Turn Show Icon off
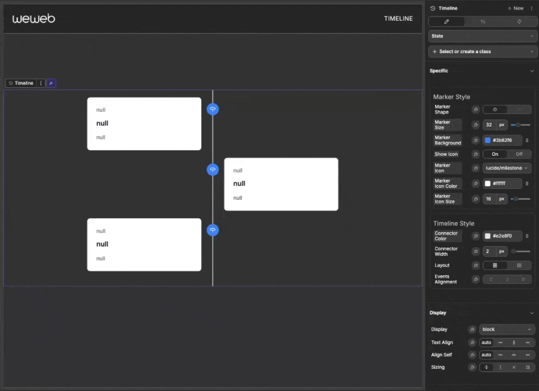 (518, 154)
